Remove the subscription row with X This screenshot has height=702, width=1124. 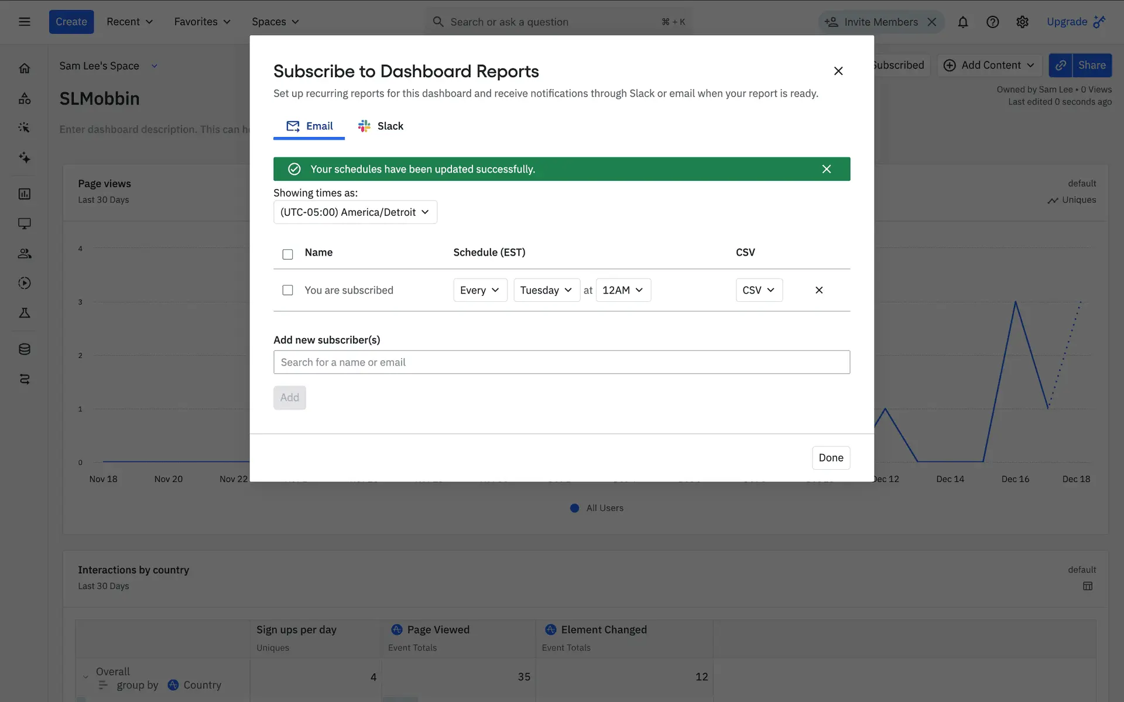pos(818,290)
